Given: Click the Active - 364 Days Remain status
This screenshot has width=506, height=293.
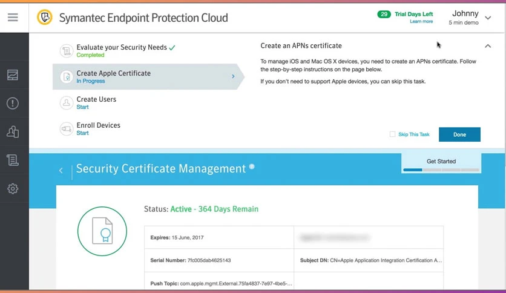Looking at the screenshot, I should click(x=214, y=209).
